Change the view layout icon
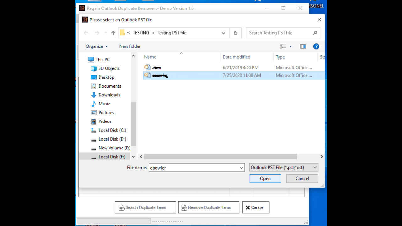Image resolution: width=402 pixels, height=226 pixels. [x=283, y=46]
